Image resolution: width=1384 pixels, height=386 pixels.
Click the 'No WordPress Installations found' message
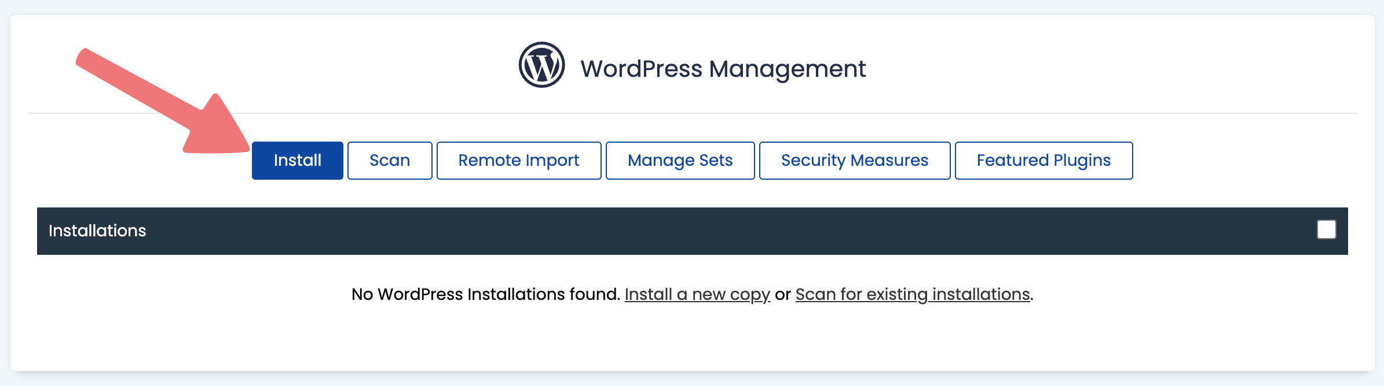click(486, 295)
